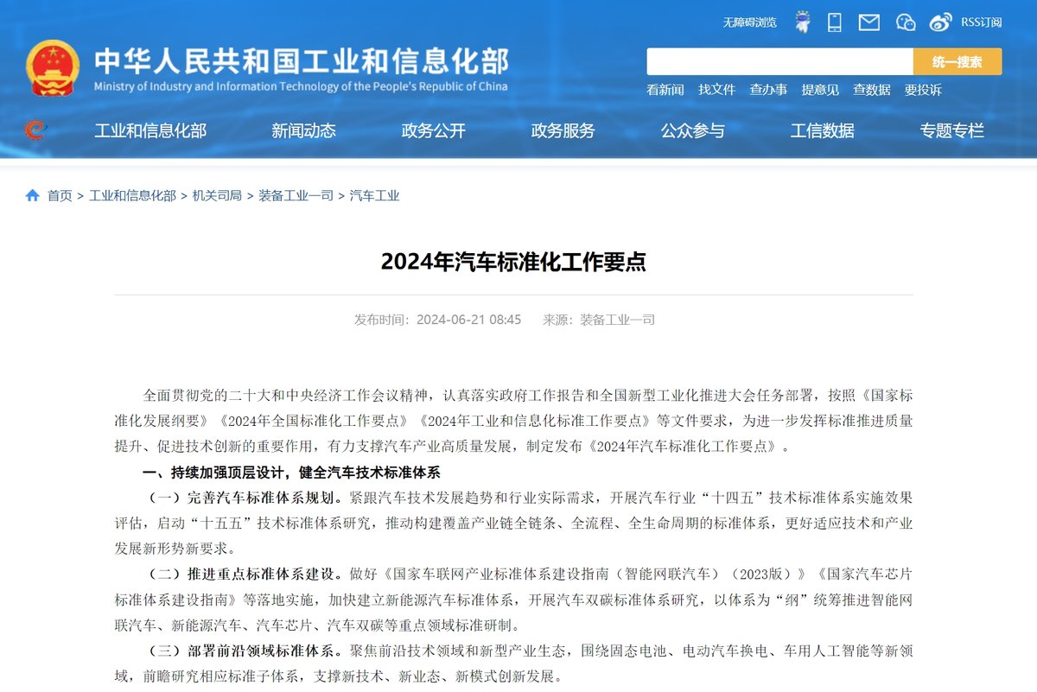
Task: Click the source text 来源：装备工业一司
Action: (599, 320)
